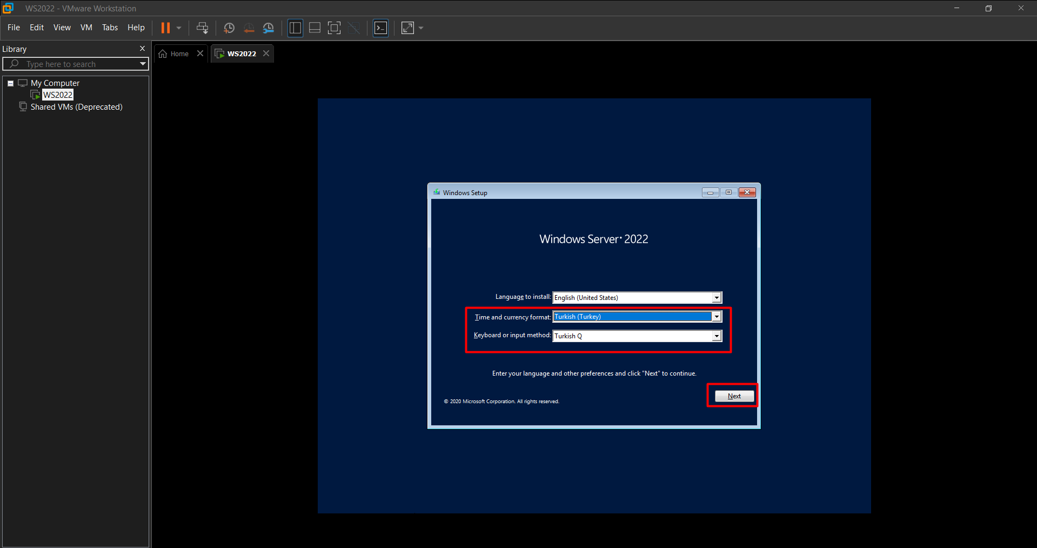
Task: Open the Help menu
Action: (136, 28)
